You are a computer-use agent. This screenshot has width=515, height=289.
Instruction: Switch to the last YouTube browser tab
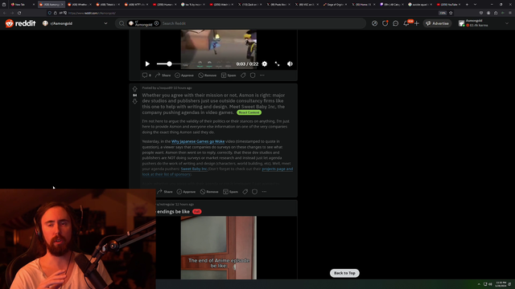tap(449, 5)
